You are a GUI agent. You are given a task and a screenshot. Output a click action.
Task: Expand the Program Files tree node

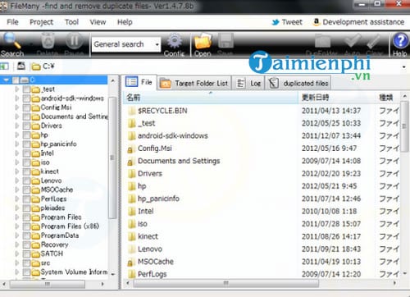coord(17,217)
